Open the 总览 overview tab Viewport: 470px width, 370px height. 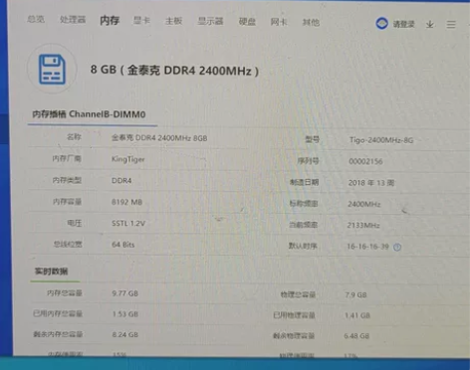point(36,19)
